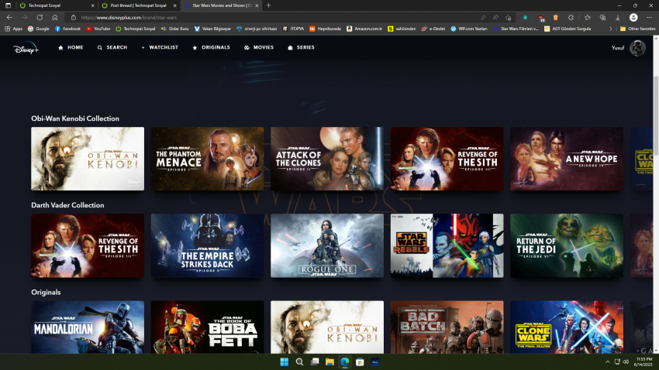This screenshot has width=659, height=370.
Task: Open SEARCH in the Disney+ header
Action: tap(112, 47)
